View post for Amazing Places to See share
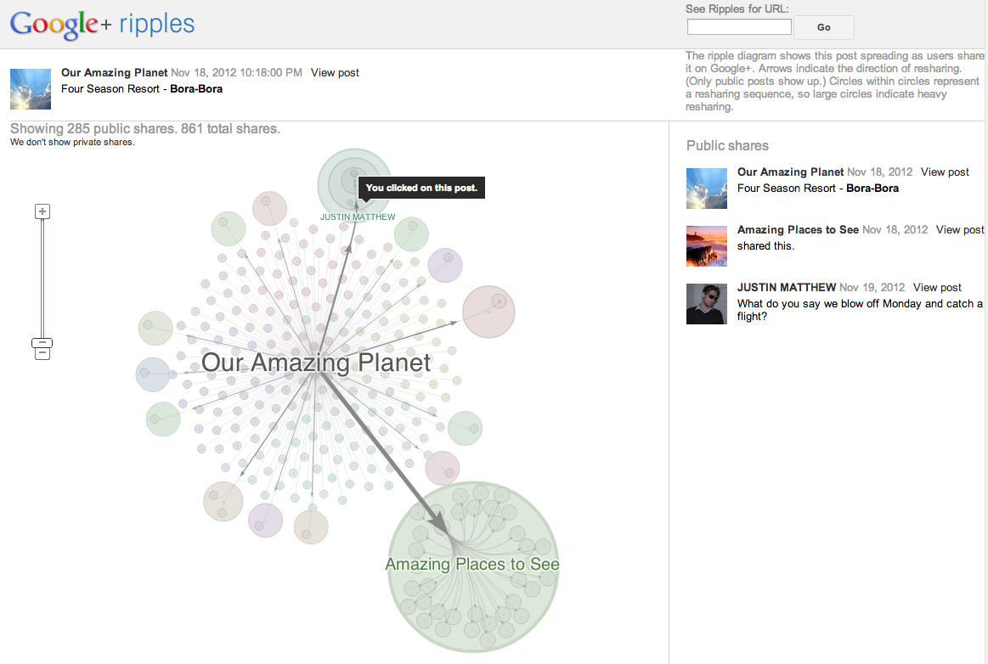This screenshot has width=988, height=664. [960, 230]
